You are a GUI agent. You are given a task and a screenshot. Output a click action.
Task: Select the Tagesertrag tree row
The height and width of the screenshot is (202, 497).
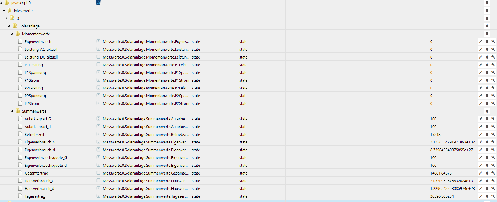click(x=35, y=196)
